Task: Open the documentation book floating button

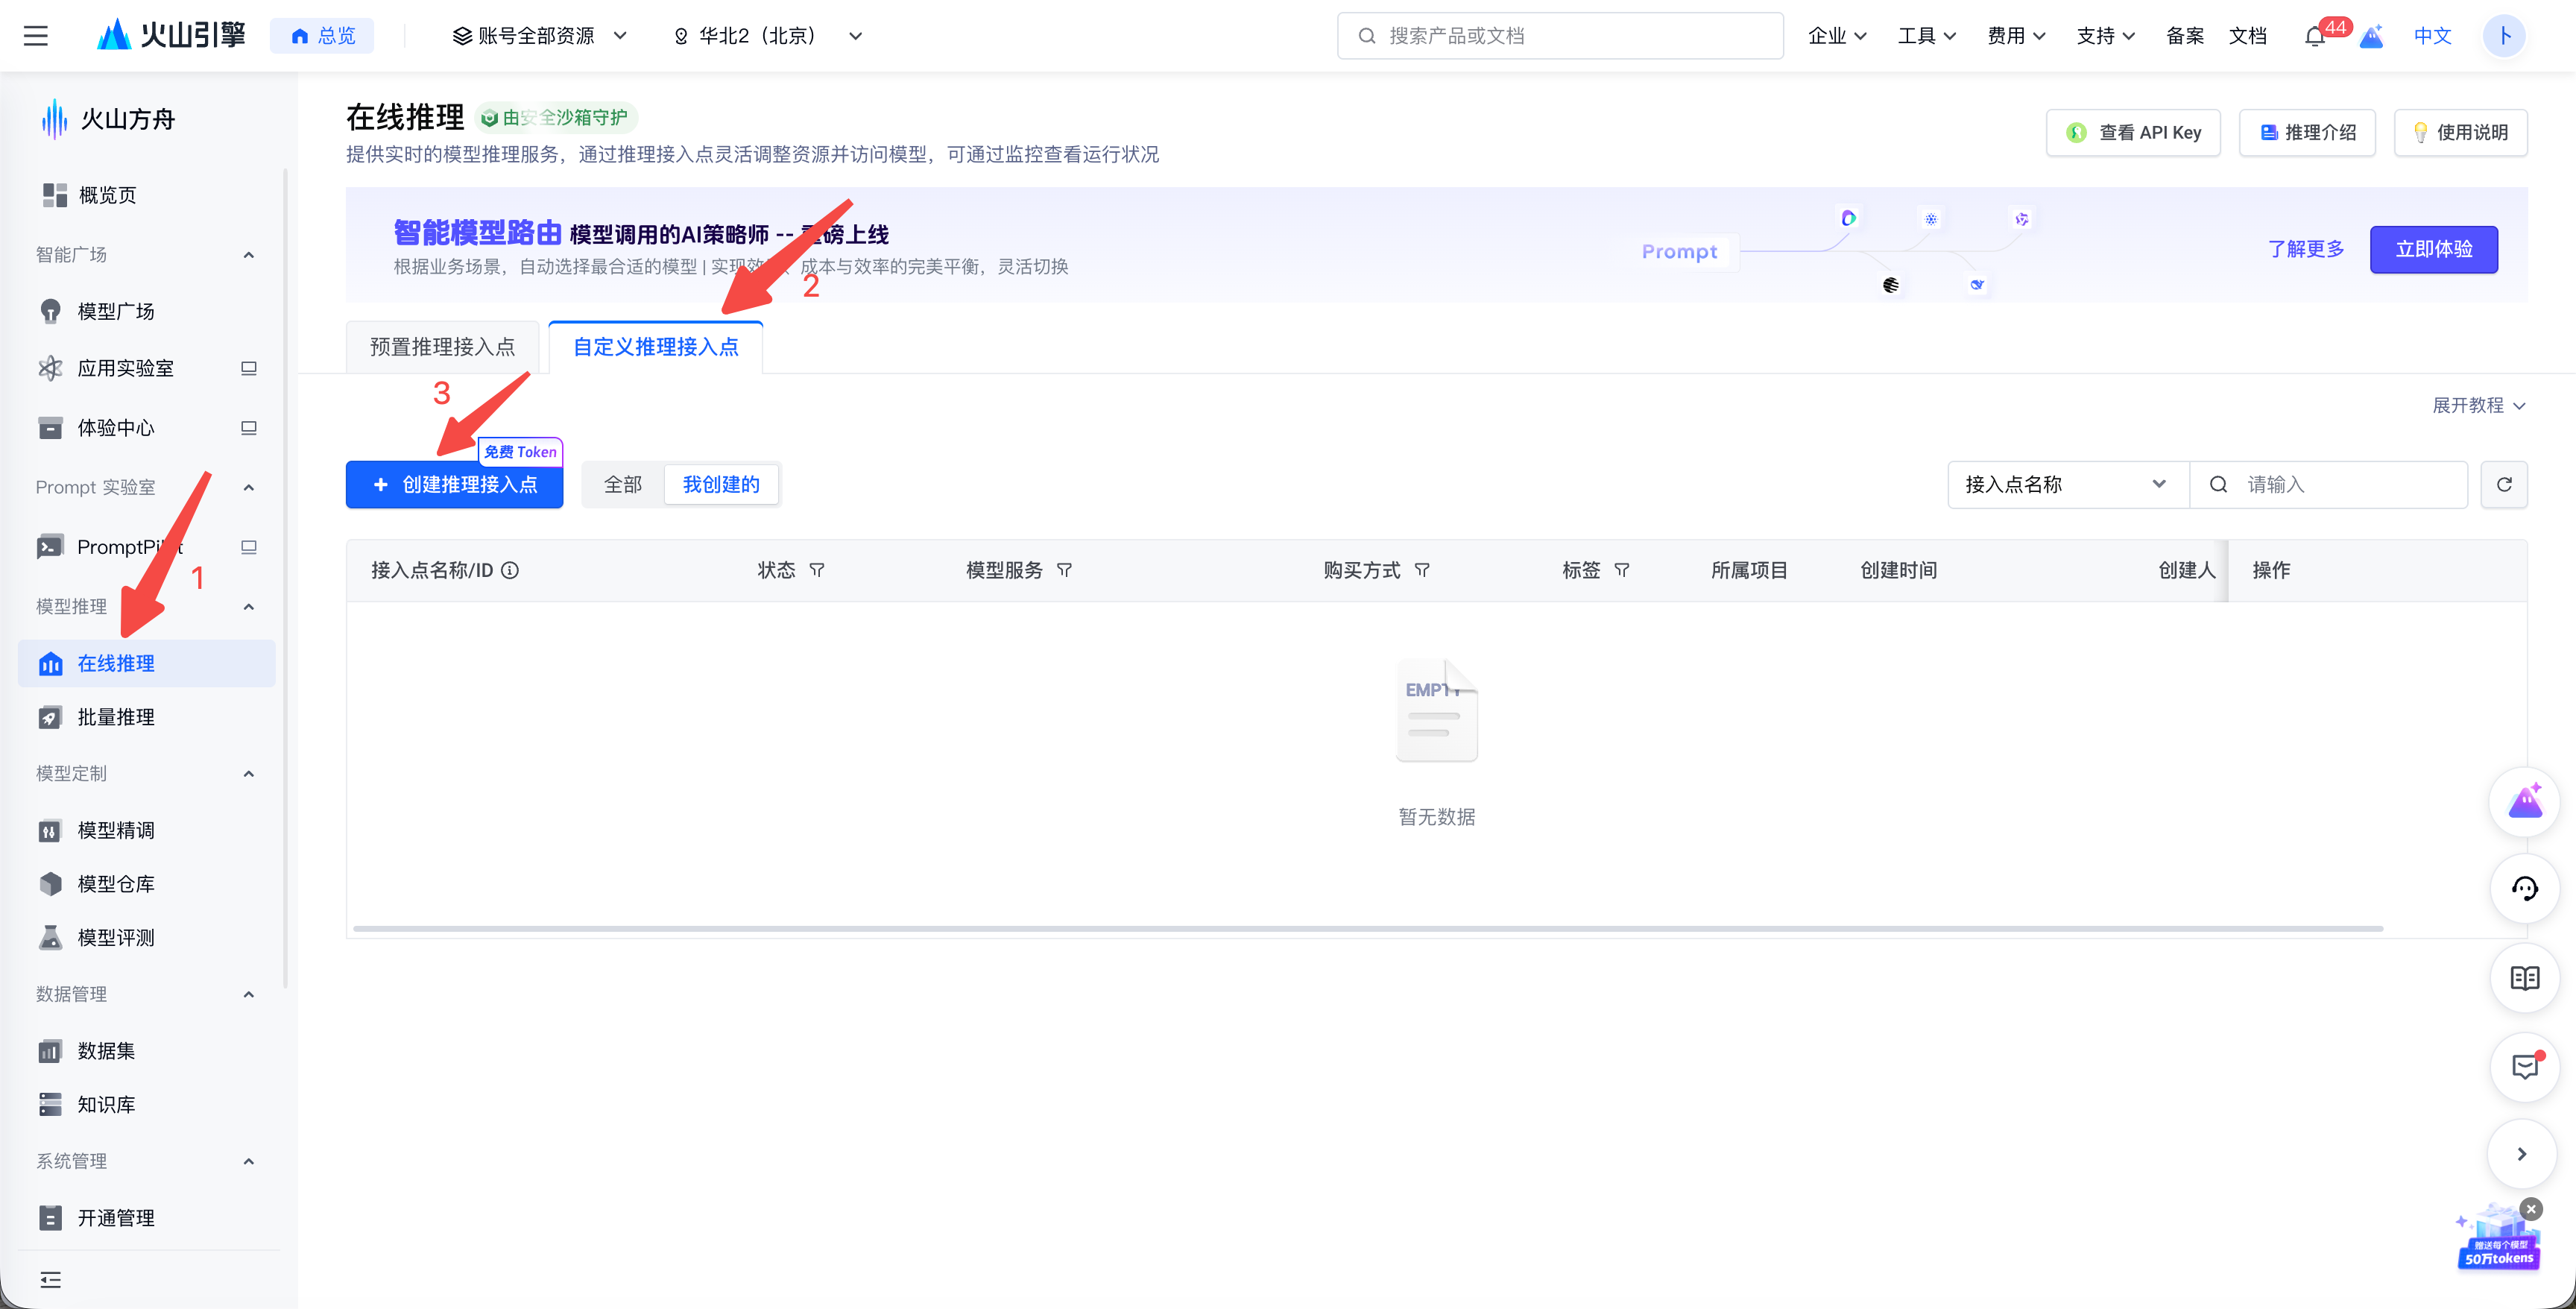Action: 2524,978
